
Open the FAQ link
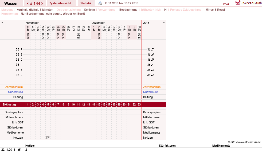point(226,4)
